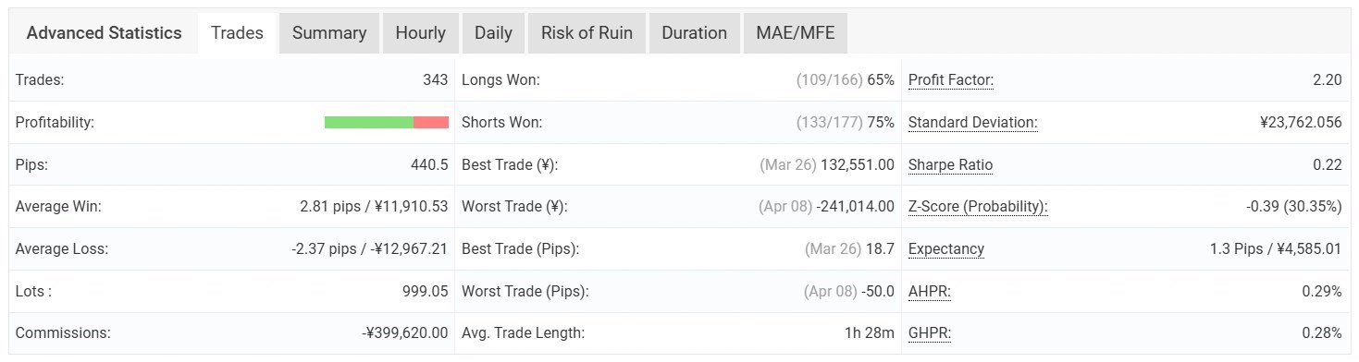This screenshot has height=362, width=1359.
Task: Click the Commissions value -¥399,620.00
Action: pos(405,333)
